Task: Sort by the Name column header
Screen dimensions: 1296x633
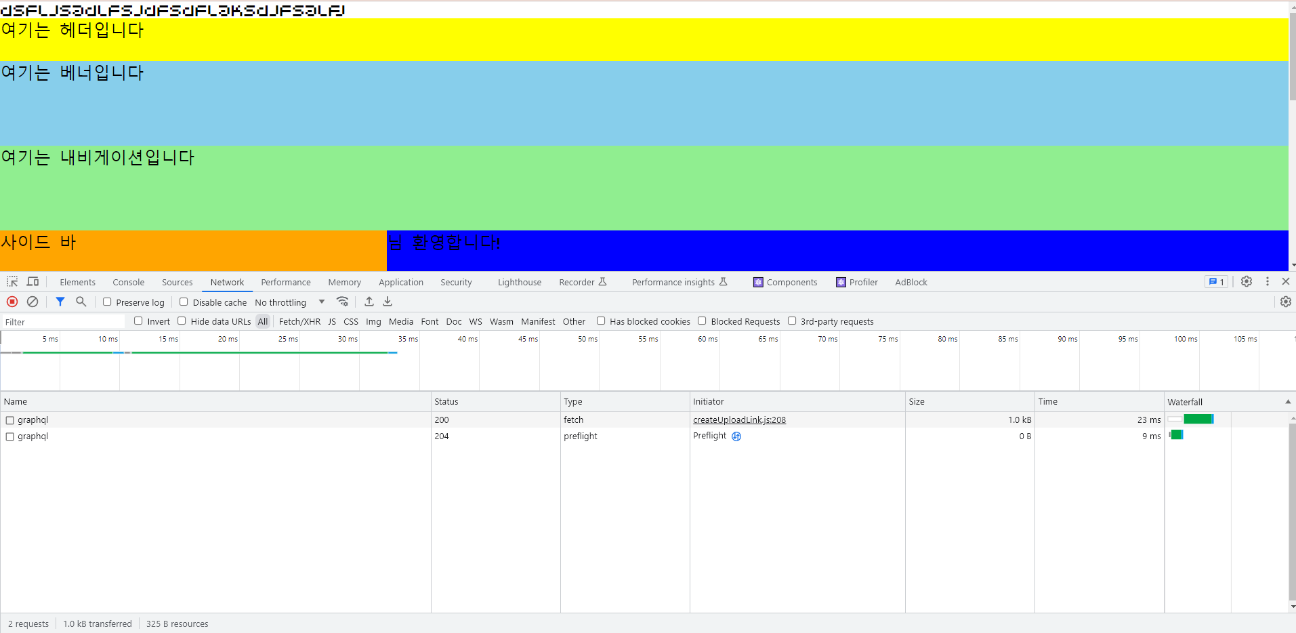Action: pyautogui.click(x=215, y=402)
